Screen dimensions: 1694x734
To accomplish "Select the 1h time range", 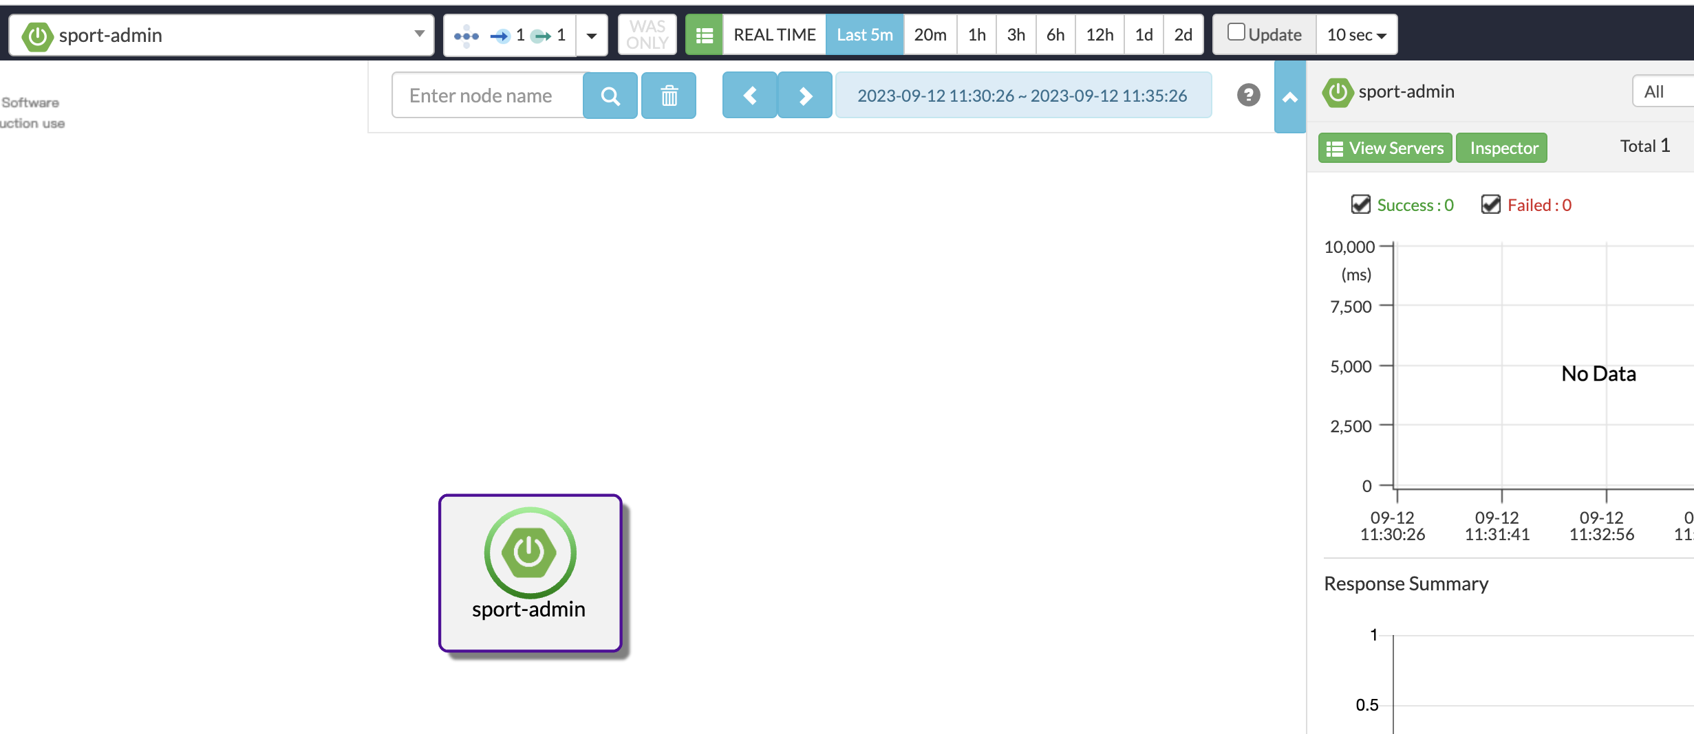I will (x=976, y=35).
